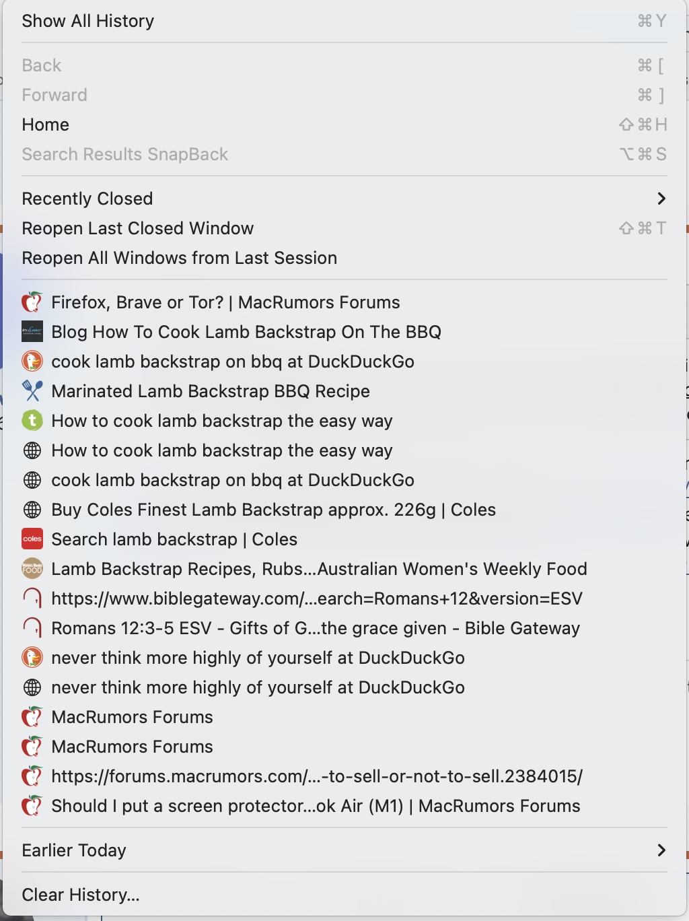The image size is (689, 921).
Task: Open Should I put a screen protector MacRumors entry
Action: point(344,806)
